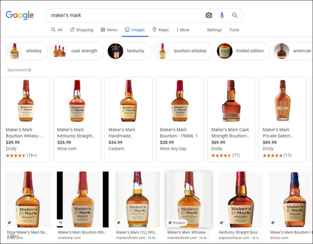Screen dimensions: 313x244
Task: Click the blue magnifier search button
Action: [235, 15]
